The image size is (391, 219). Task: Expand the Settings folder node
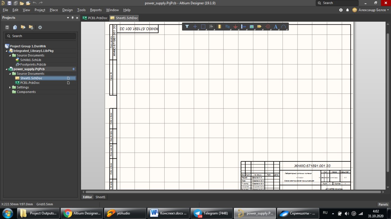tap(10, 87)
